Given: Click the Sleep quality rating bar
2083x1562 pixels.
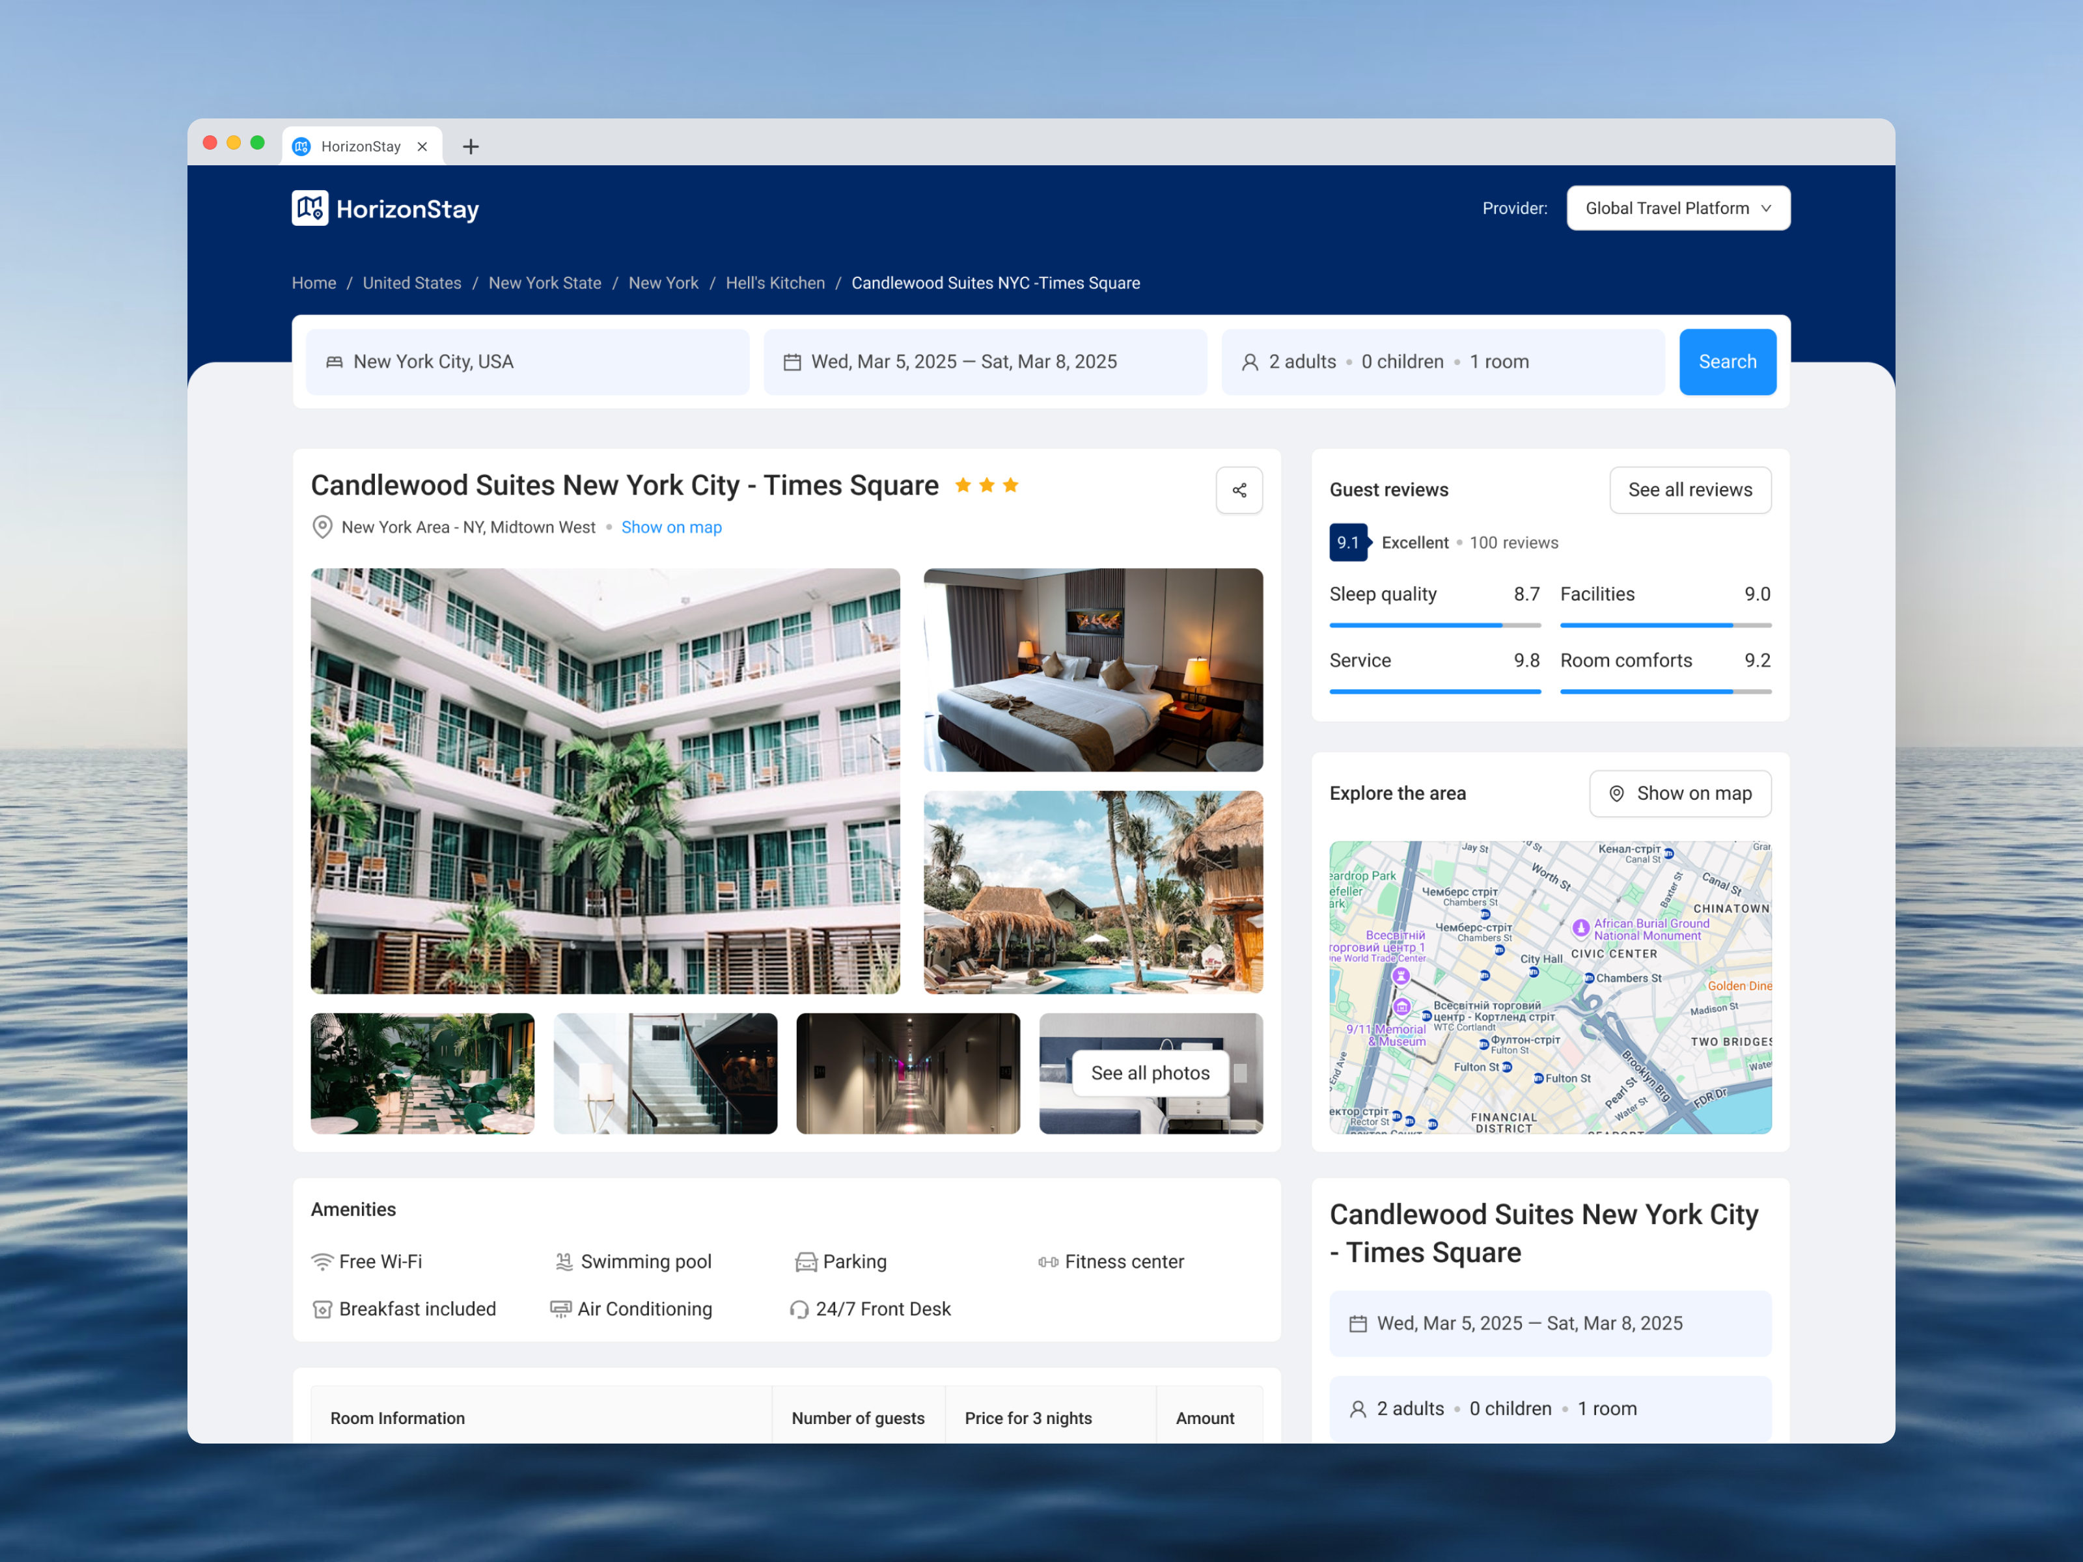Looking at the screenshot, I should coord(1435,625).
